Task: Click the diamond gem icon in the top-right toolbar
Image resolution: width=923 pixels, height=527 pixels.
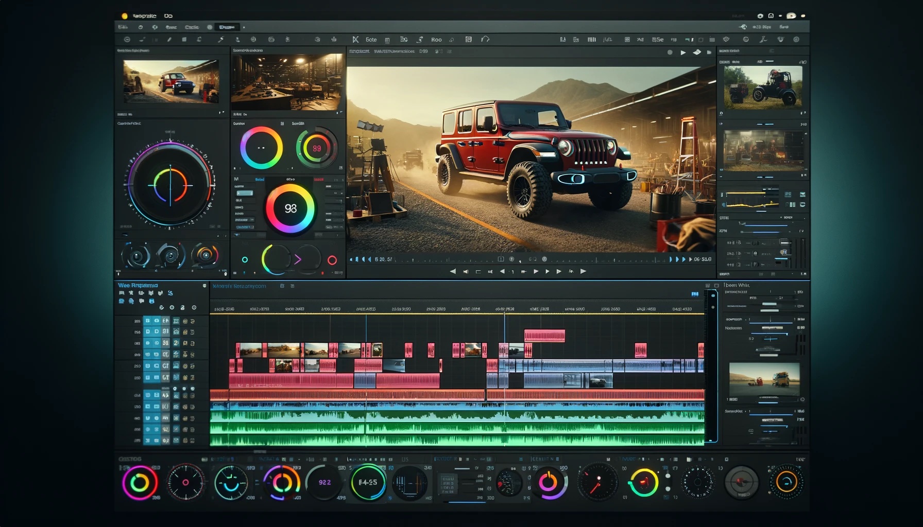Action: (x=726, y=40)
